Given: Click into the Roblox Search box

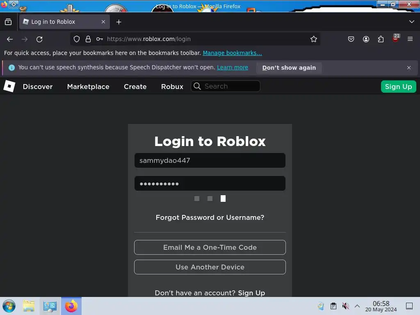Looking at the screenshot, I should (x=225, y=86).
